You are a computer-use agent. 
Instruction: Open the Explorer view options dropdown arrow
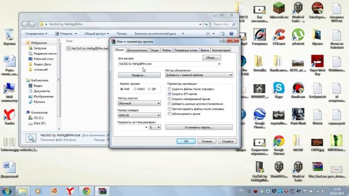point(214,34)
